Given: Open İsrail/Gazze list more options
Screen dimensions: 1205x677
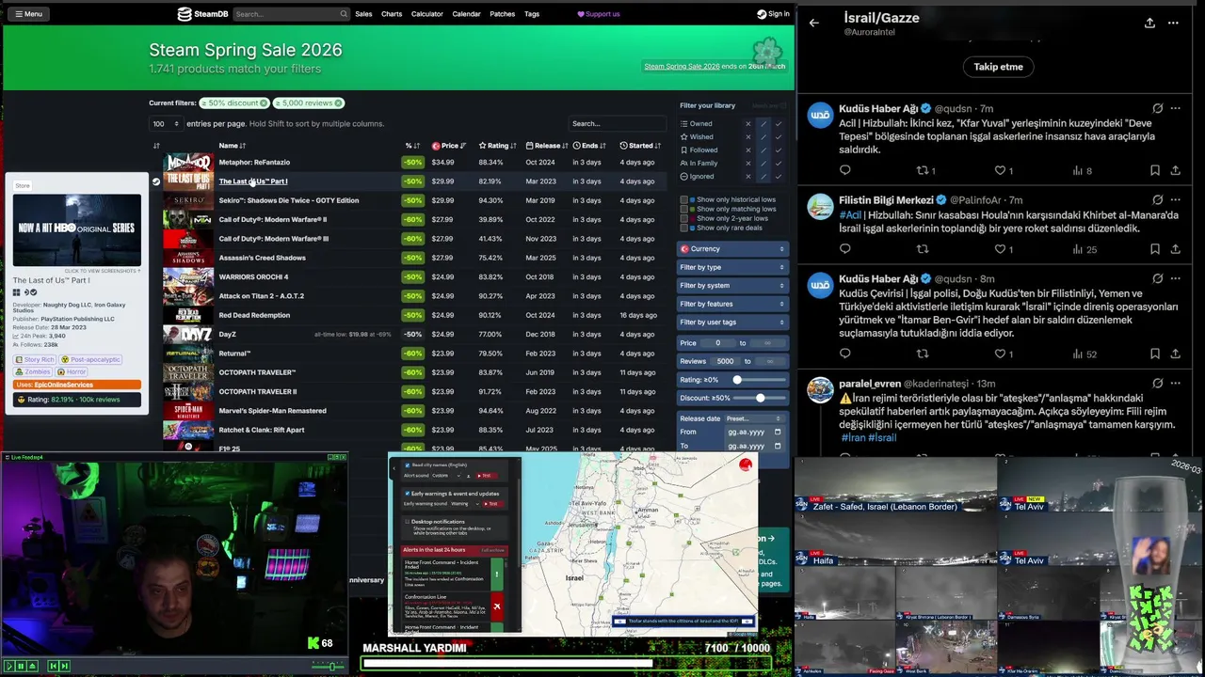Looking at the screenshot, I should 1173,23.
